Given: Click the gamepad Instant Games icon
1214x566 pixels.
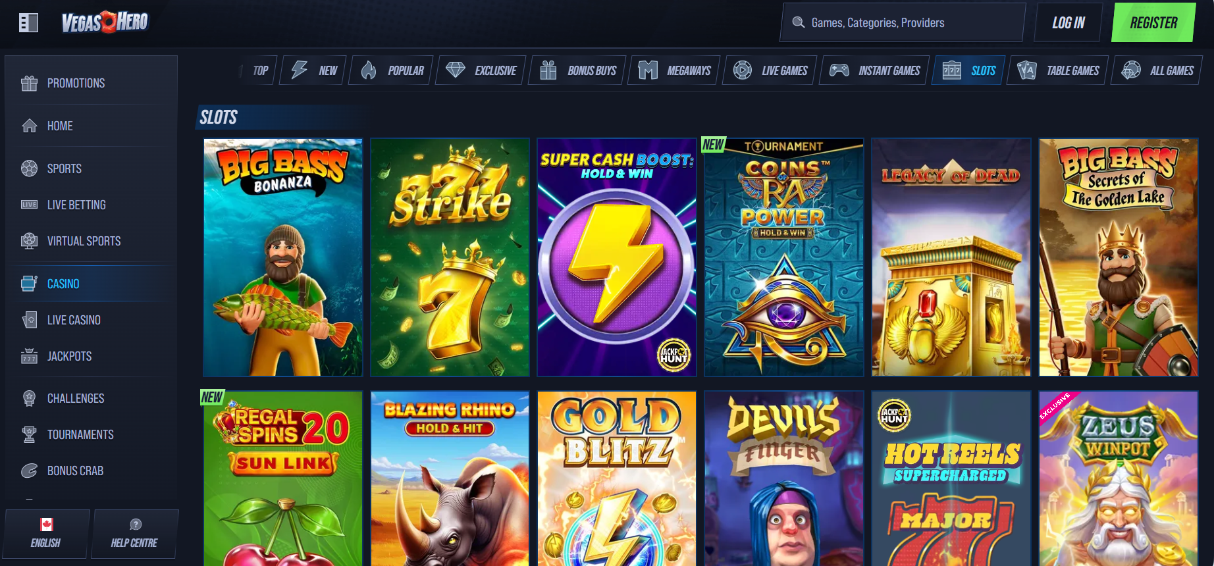Looking at the screenshot, I should tap(839, 70).
